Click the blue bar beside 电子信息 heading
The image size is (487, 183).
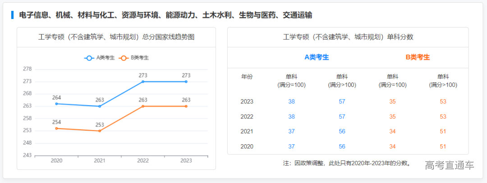13,15
